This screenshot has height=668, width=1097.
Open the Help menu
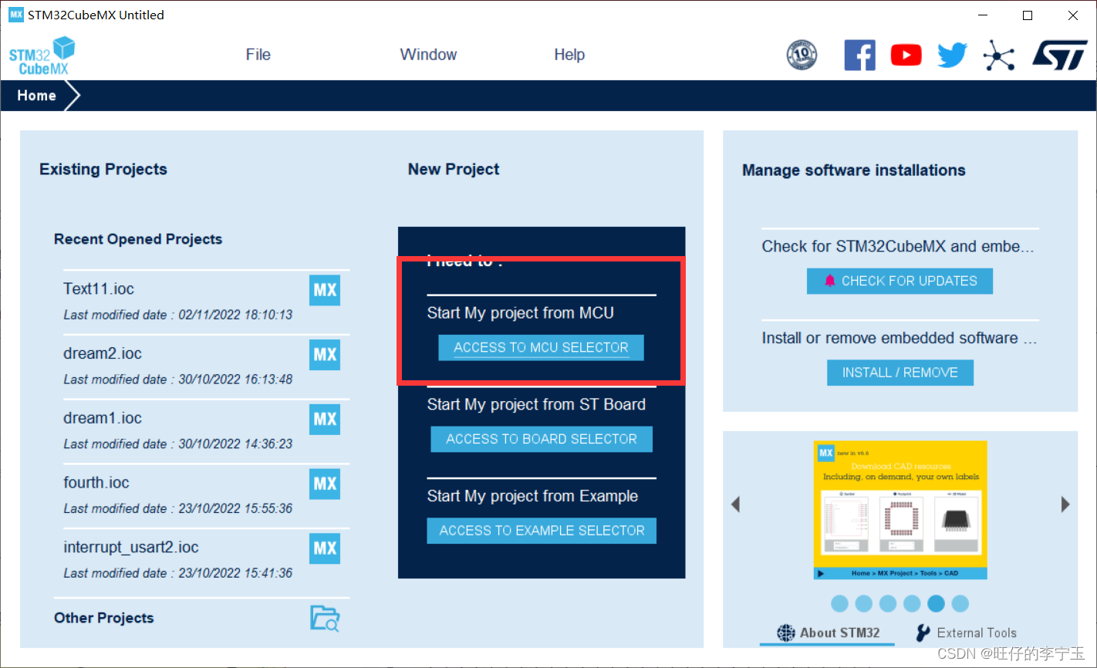[569, 55]
